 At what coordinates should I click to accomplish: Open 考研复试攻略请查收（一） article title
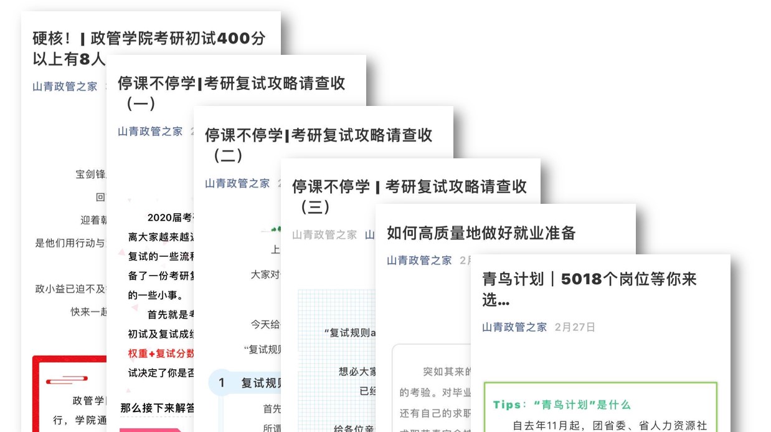231,84
